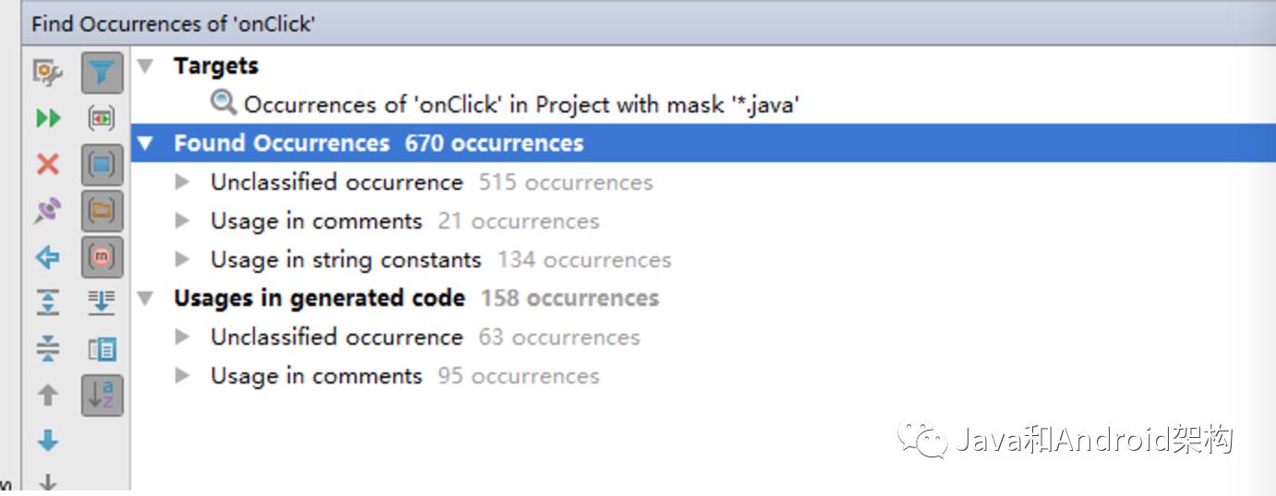Pin this tab using the pushpin icon
Screen dimensions: 1276x496
point(48,210)
